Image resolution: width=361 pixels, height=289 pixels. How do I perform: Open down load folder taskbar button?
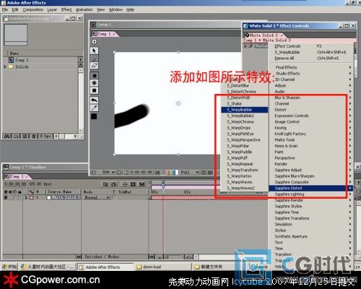click(x=162, y=267)
